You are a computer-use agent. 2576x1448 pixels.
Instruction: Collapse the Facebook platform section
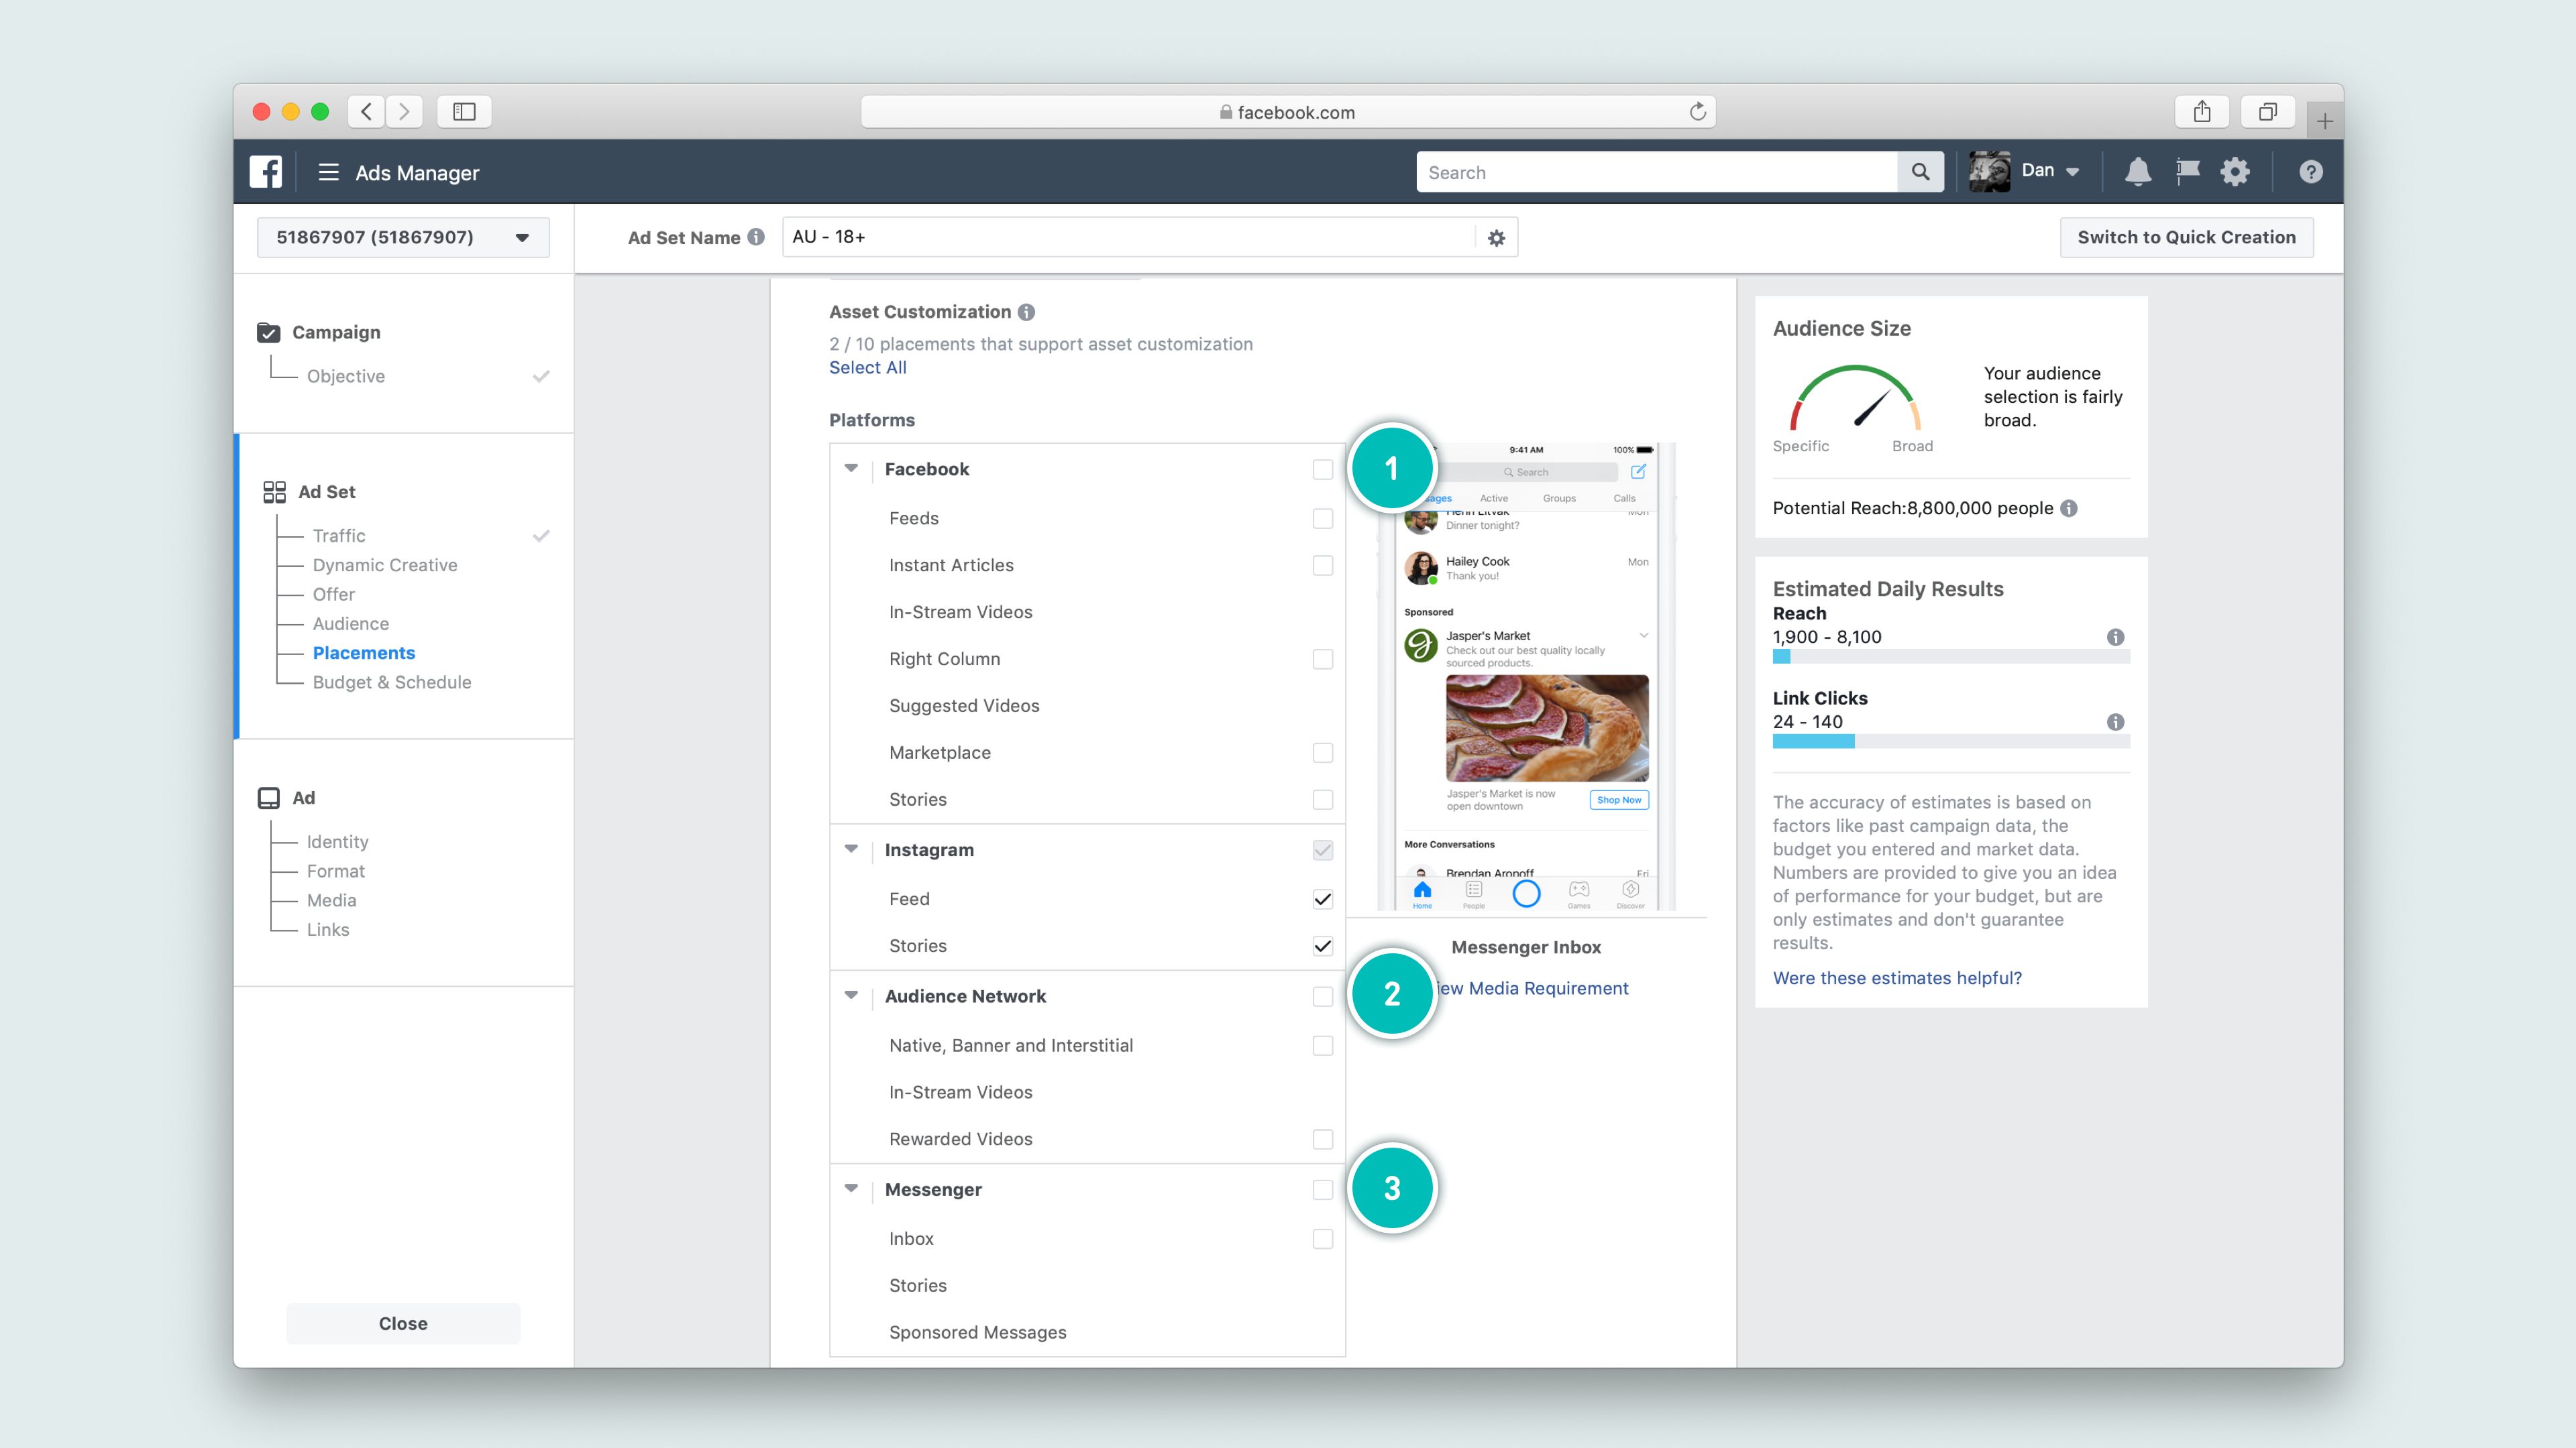pos(851,469)
